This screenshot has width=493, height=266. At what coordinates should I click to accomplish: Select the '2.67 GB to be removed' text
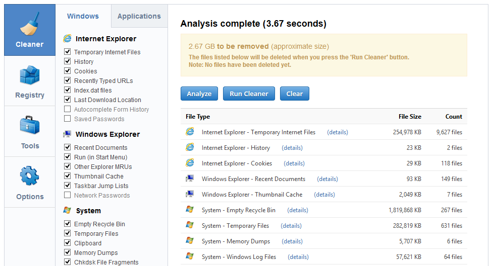pyautogui.click(x=229, y=46)
